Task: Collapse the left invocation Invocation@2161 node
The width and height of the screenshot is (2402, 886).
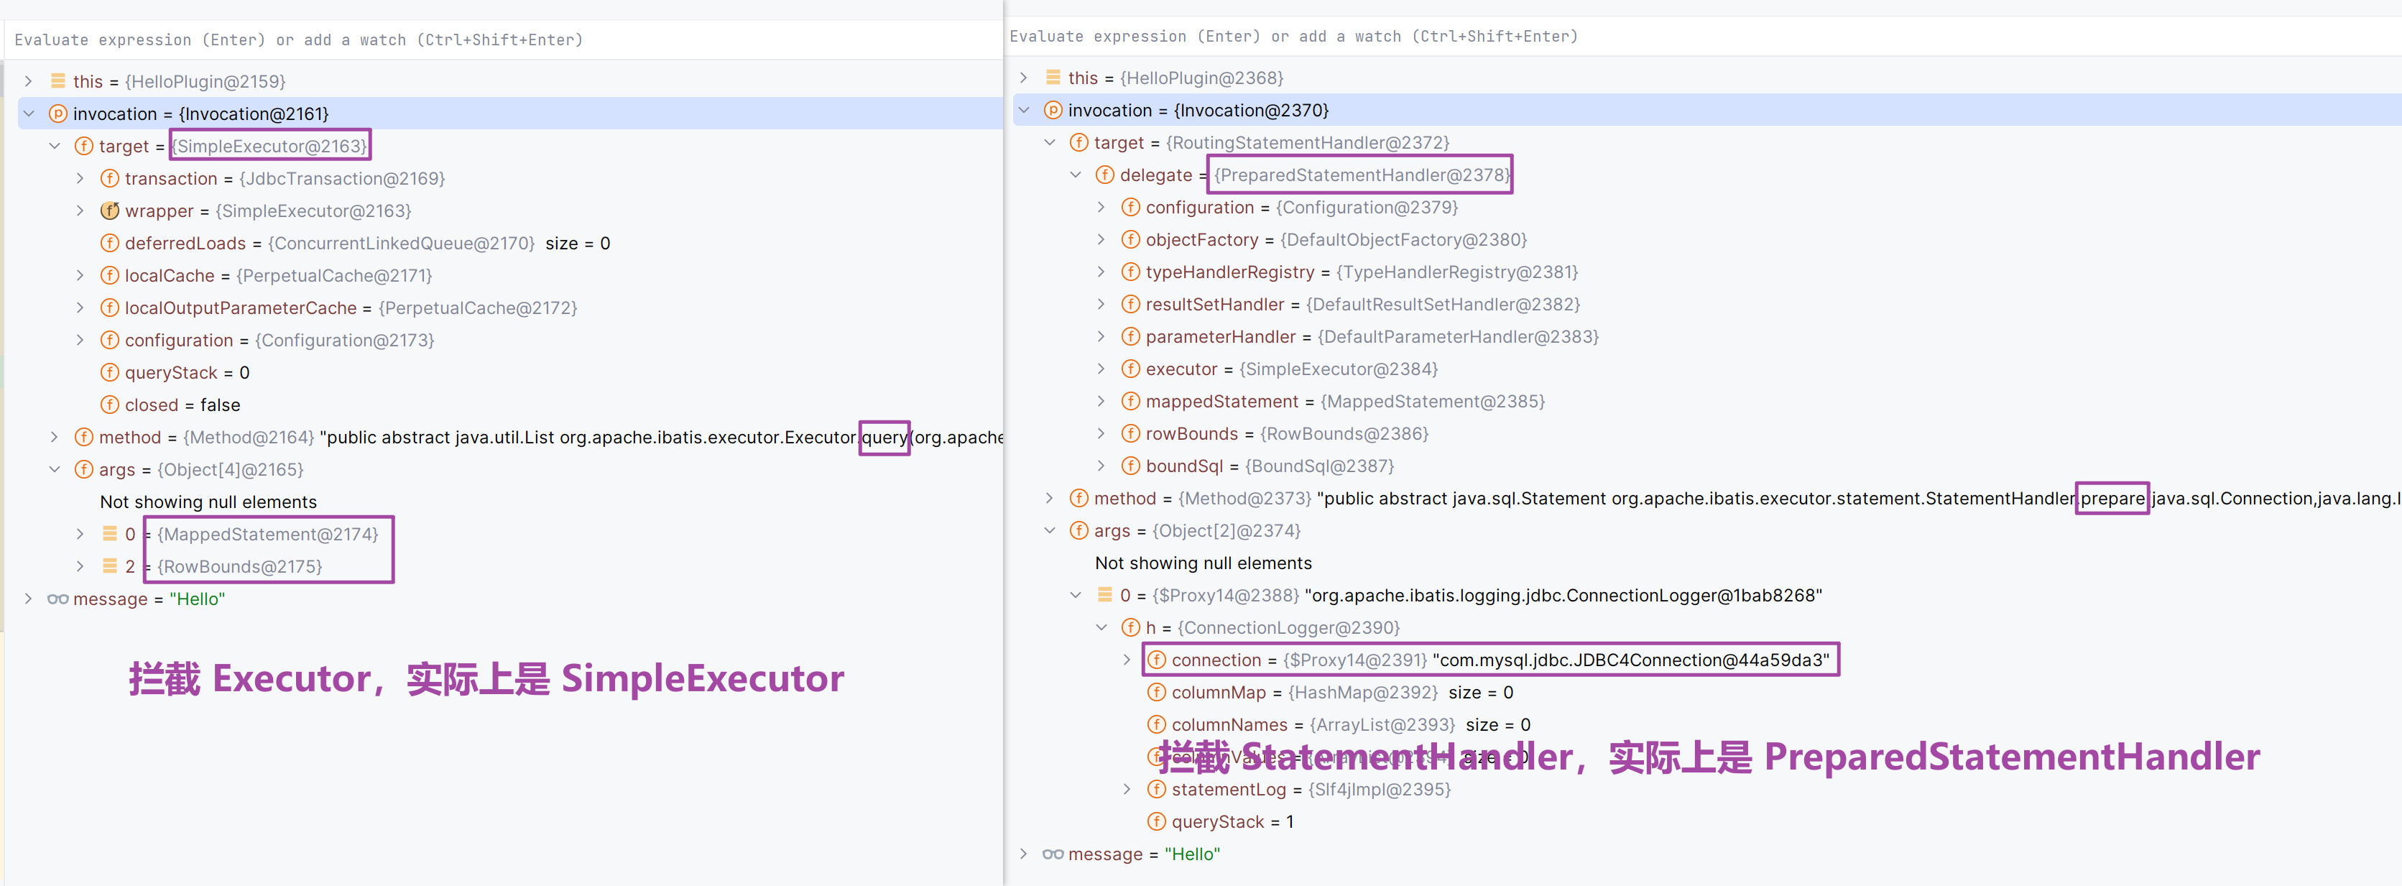Action: point(29,114)
